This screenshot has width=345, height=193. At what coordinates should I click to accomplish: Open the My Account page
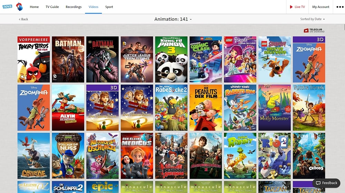[321, 7]
